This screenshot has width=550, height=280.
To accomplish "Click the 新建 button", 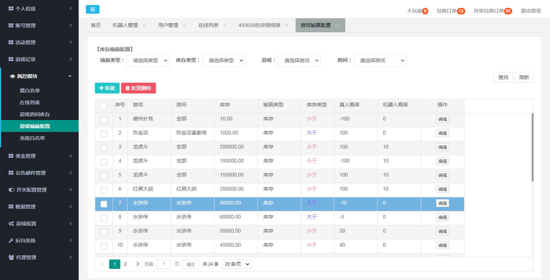I will pyautogui.click(x=107, y=88).
